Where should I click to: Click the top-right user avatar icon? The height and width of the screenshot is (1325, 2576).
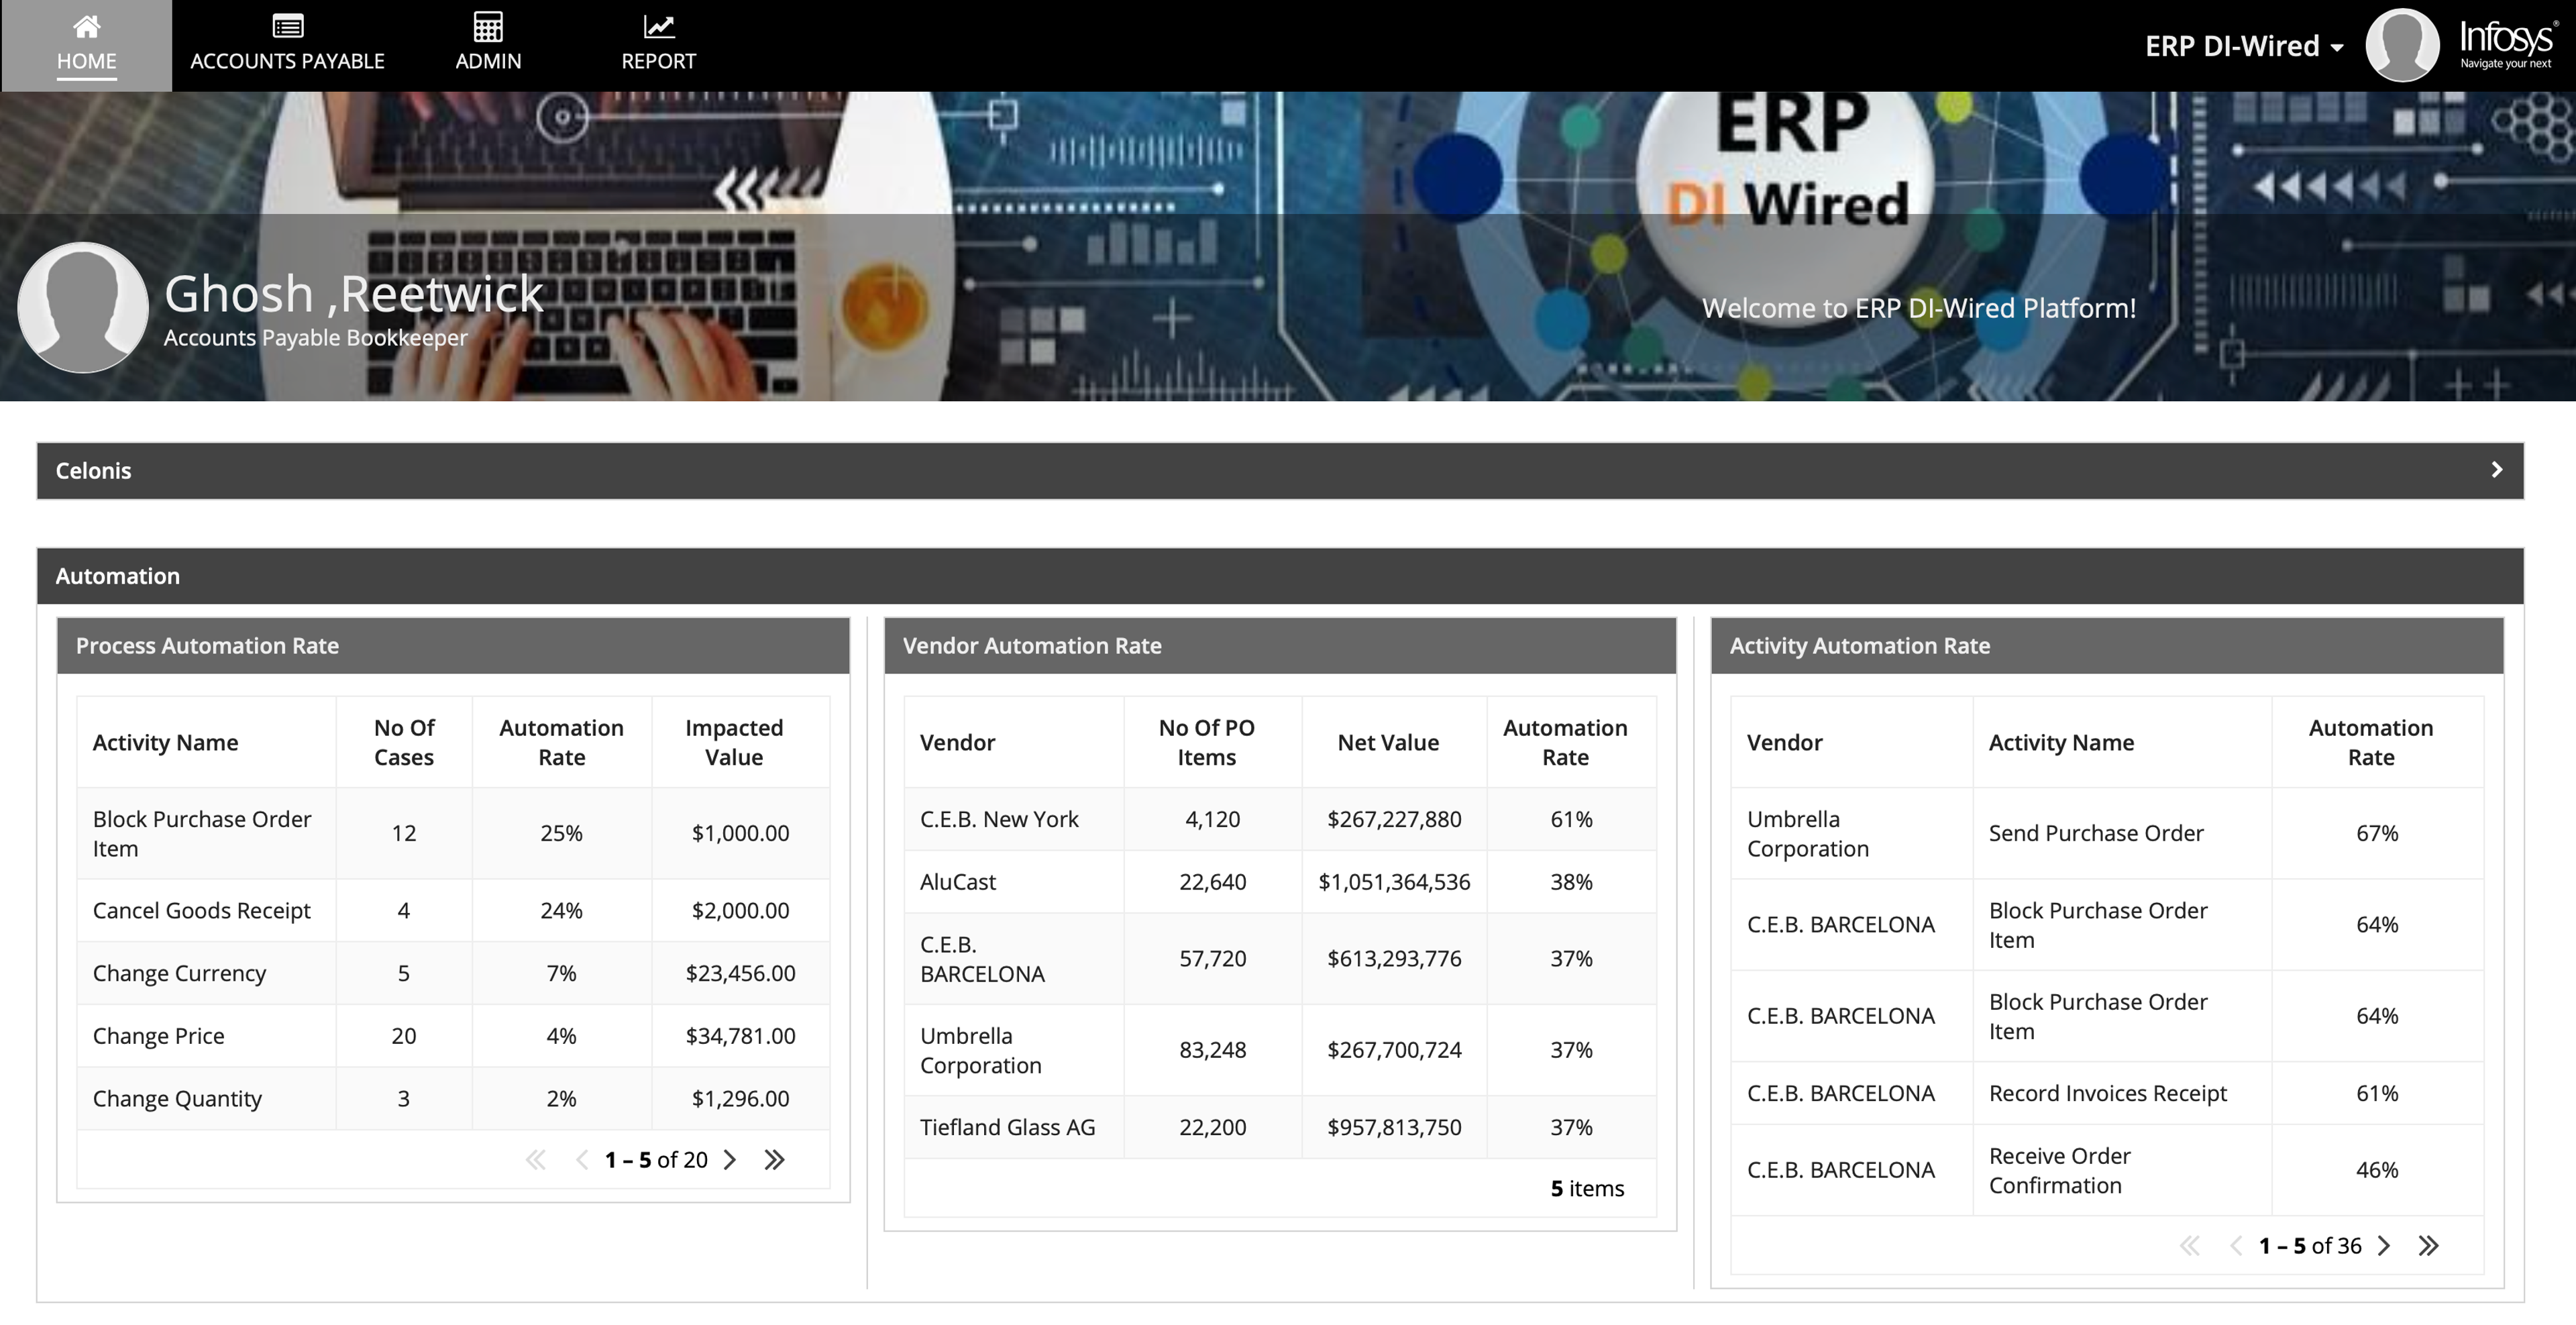pos(2402,45)
